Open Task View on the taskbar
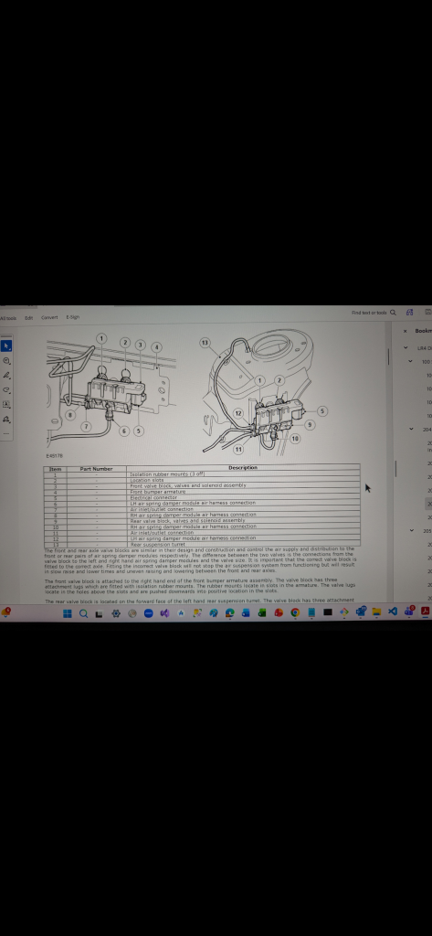 coord(99,612)
